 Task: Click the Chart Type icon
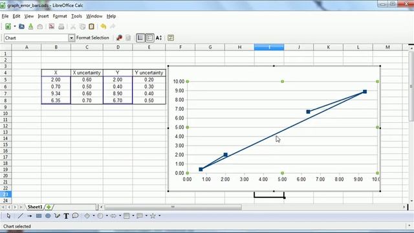119,38
